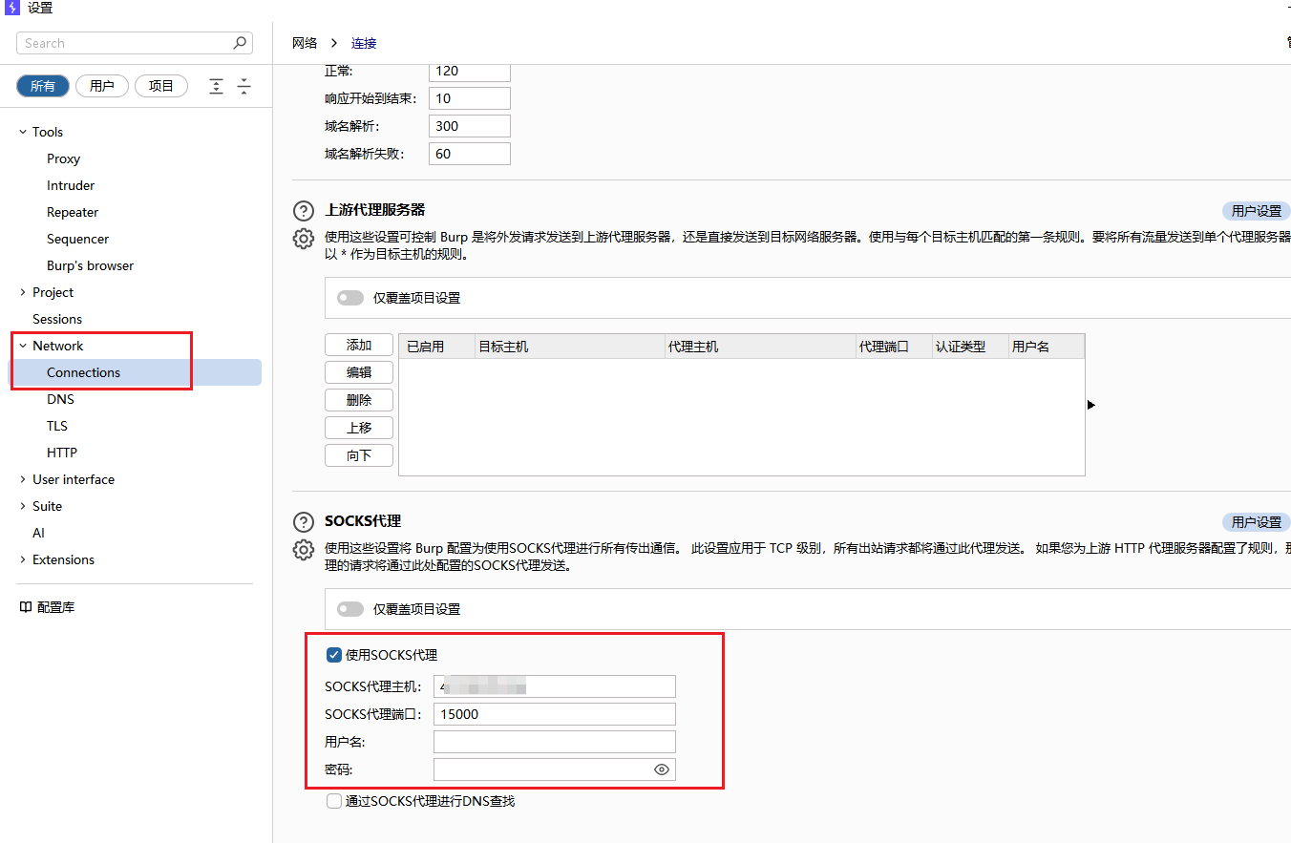Click the SOCKS proxy port input field

click(x=554, y=714)
